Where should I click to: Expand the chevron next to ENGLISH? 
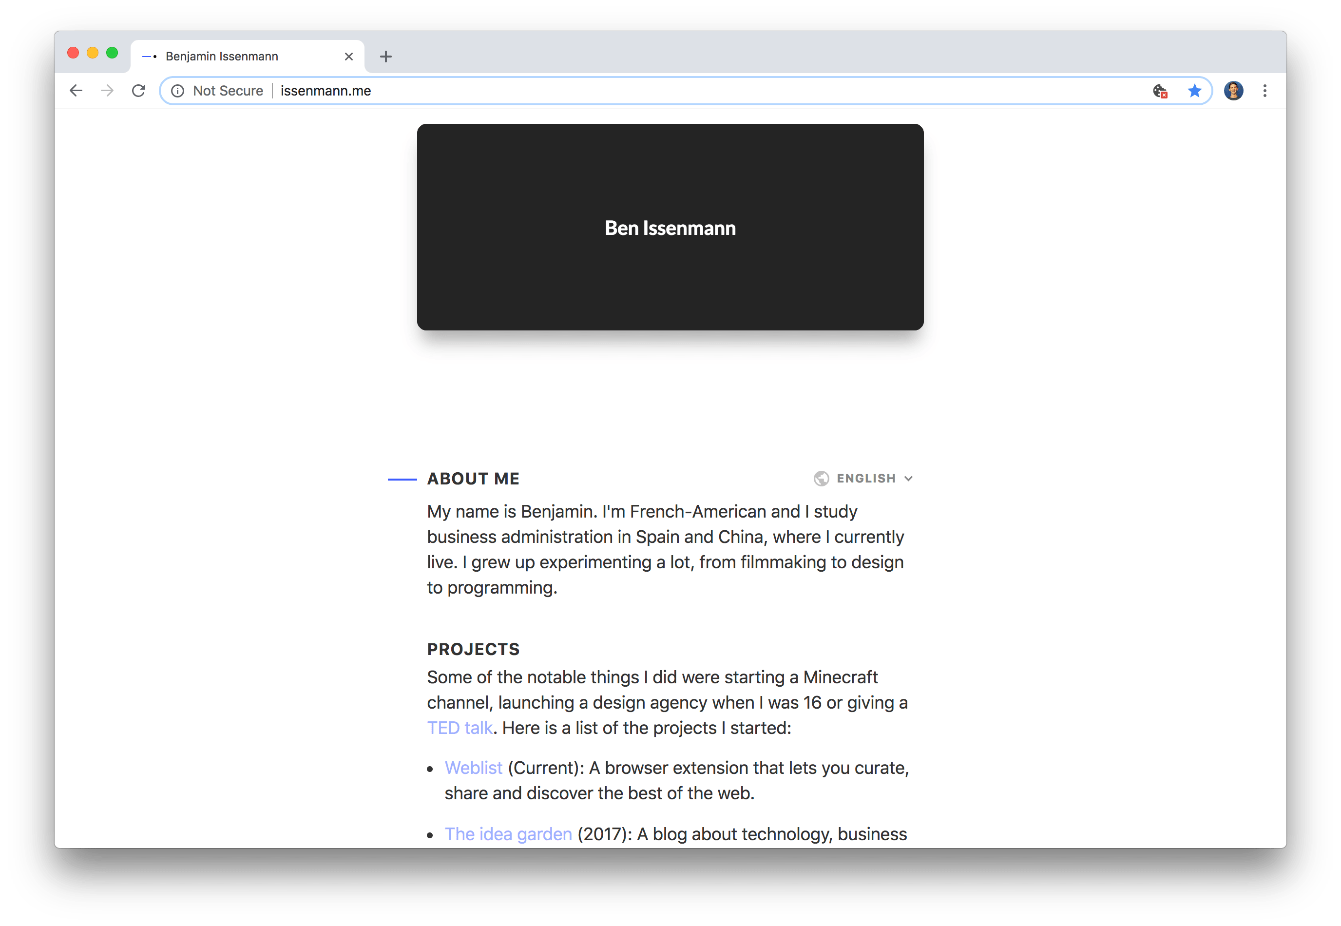point(908,479)
